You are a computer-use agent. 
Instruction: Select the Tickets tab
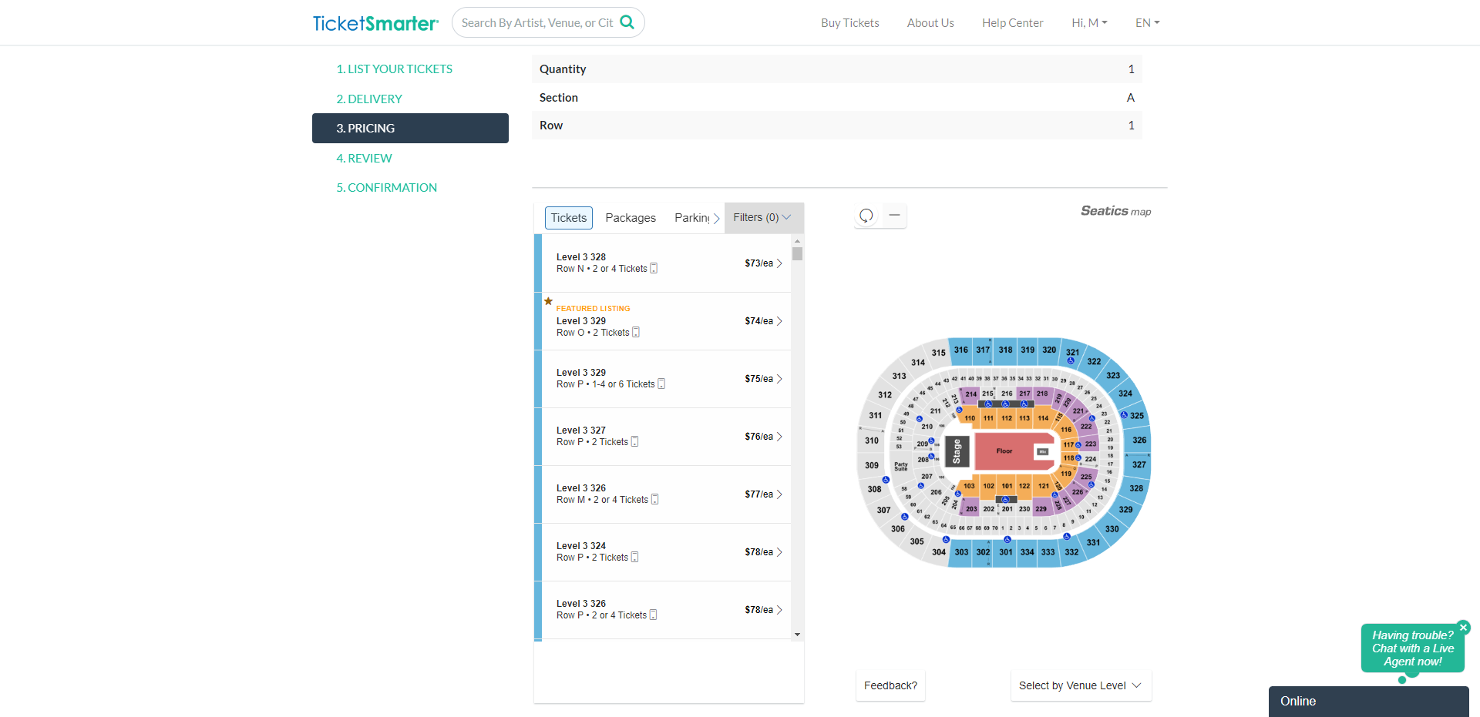coord(568,217)
